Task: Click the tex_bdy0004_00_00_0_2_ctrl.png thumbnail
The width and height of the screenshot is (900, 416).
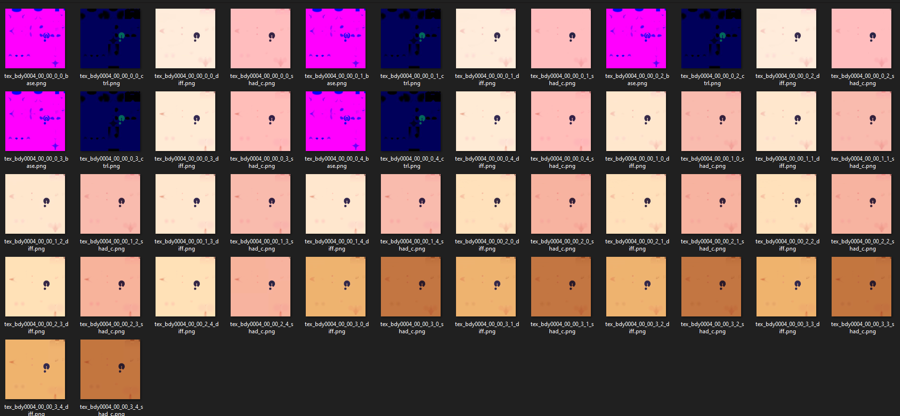Action: [711, 38]
